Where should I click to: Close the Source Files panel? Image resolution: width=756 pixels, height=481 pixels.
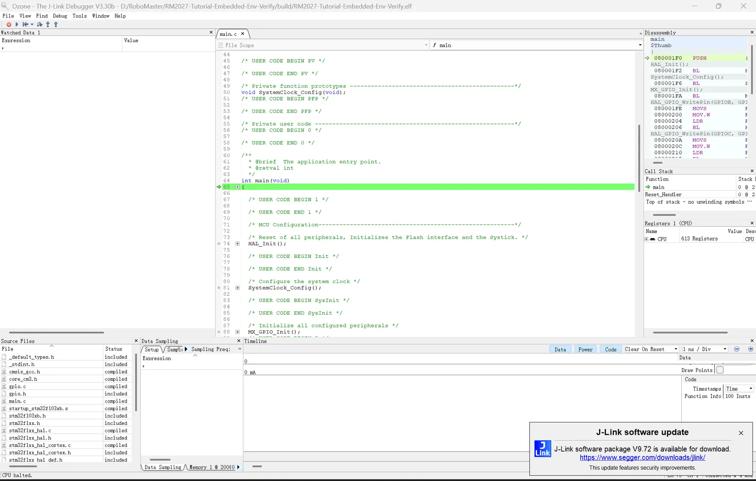[136, 341]
